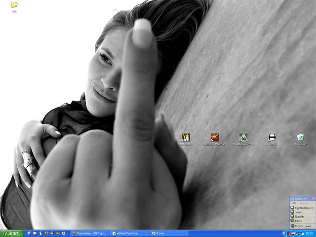Open the Miranda IM main menu button
The image size is (316, 237).
coord(294,203)
